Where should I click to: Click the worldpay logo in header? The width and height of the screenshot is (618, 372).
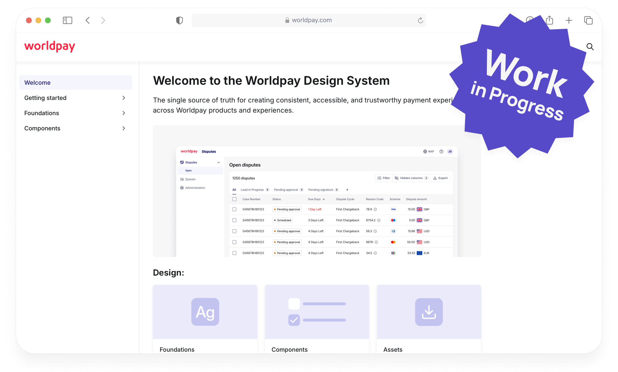(x=50, y=46)
